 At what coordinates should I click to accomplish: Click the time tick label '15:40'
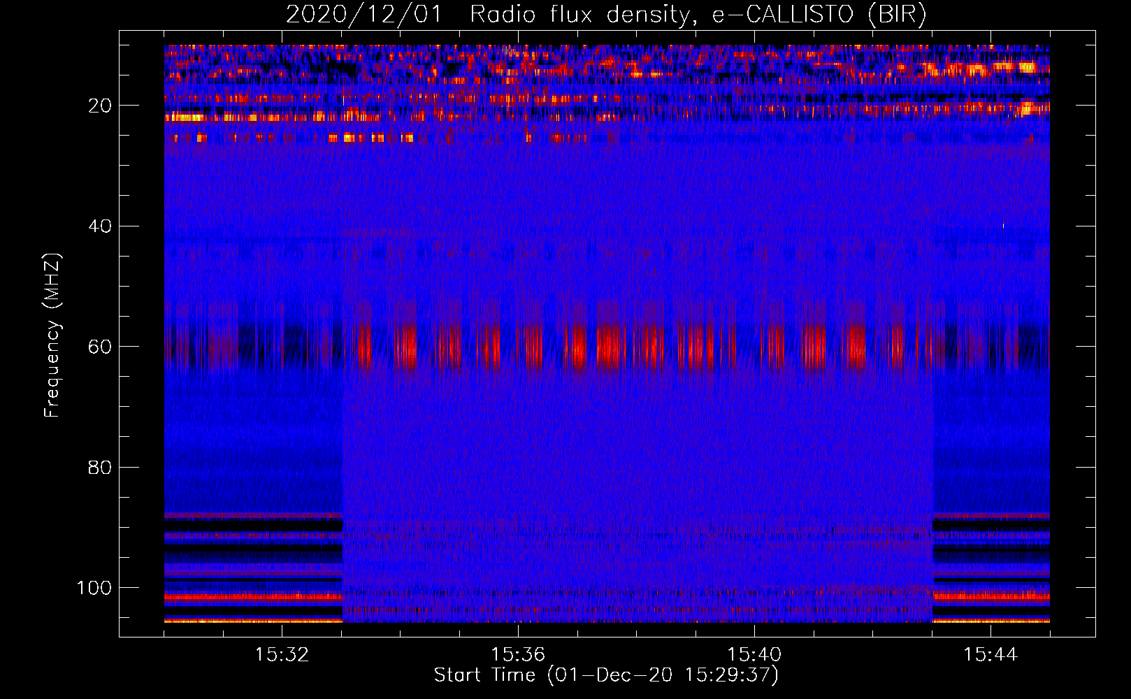pyautogui.click(x=754, y=655)
